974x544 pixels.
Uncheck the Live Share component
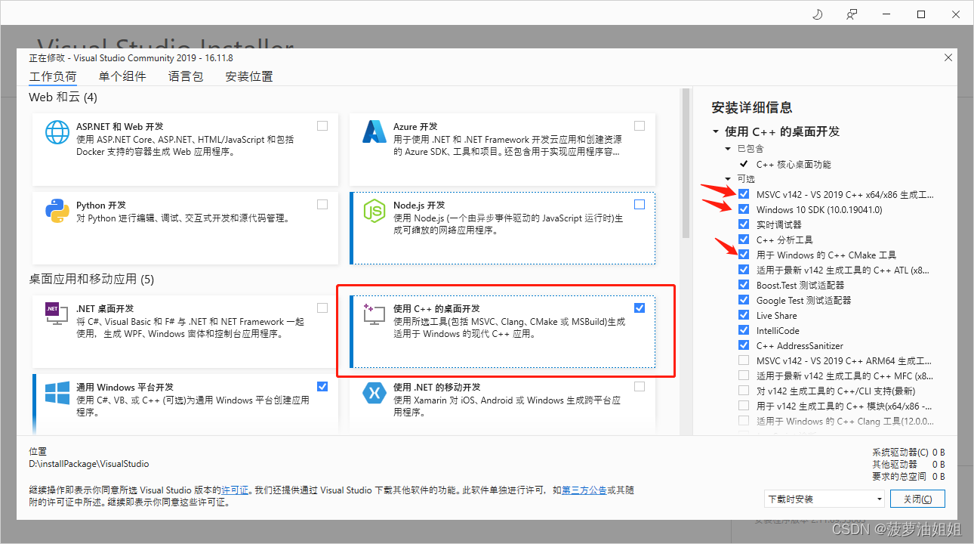[x=744, y=315]
